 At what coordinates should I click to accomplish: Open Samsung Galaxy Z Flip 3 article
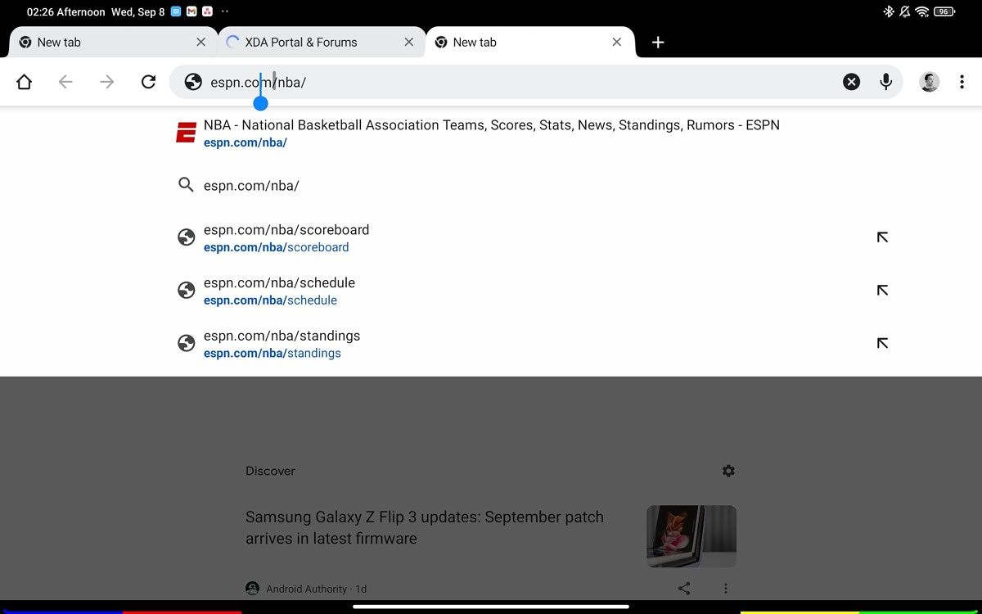point(425,528)
